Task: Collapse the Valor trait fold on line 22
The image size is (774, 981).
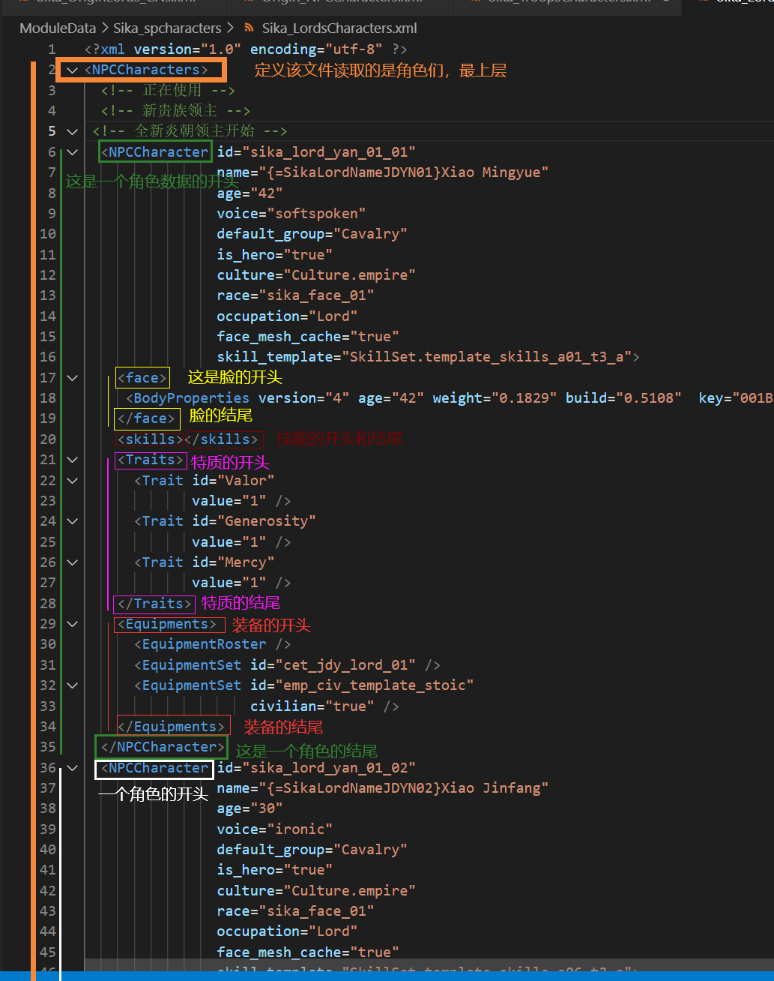Action: (72, 481)
